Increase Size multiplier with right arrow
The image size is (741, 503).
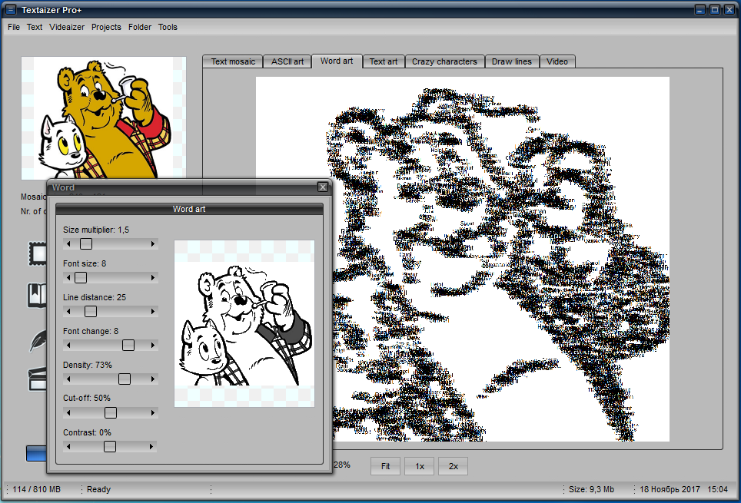pyautogui.click(x=153, y=243)
